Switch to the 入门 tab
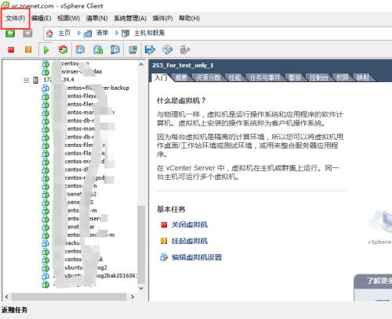This screenshot has height=319, width=392. coord(161,77)
